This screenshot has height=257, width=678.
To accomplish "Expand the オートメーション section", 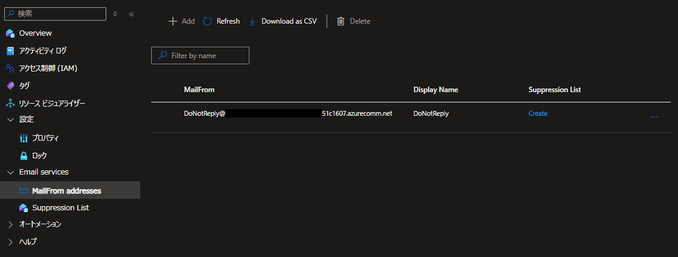I will (x=10, y=224).
